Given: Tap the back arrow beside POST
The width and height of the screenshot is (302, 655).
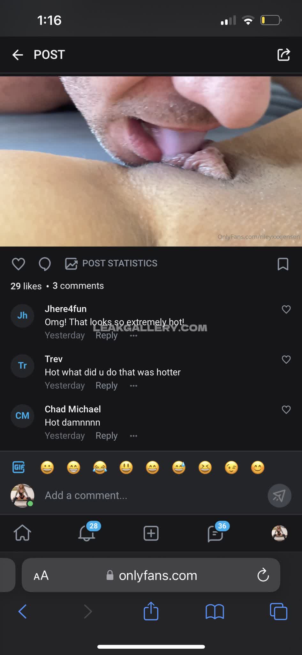Looking at the screenshot, I should [x=18, y=55].
